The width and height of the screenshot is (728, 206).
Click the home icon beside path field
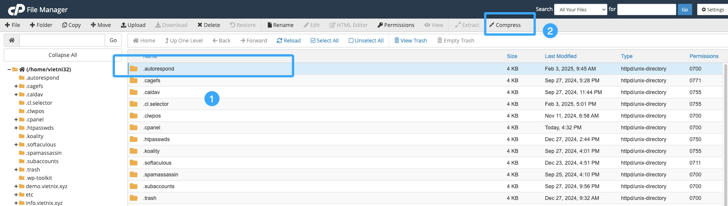click(12, 40)
